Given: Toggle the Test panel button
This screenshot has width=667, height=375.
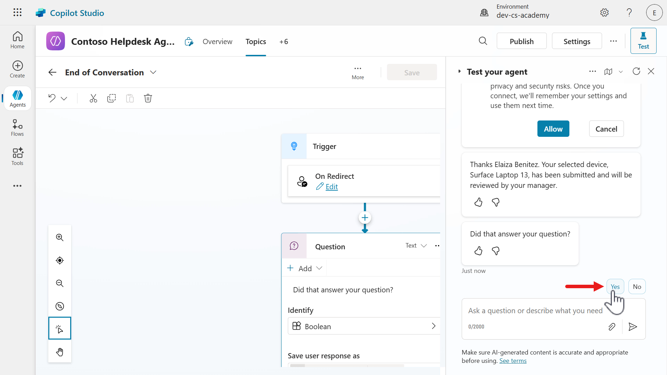Looking at the screenshot, I should coord(643,41).
